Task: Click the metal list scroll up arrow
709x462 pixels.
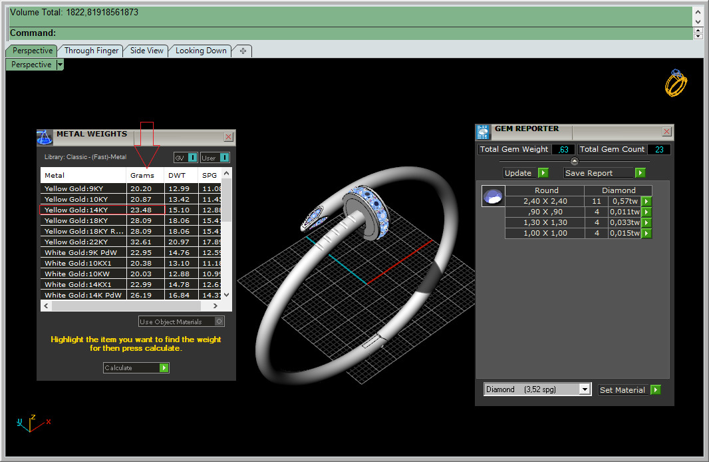Action: pyautogui.click(x=227, y=173)
